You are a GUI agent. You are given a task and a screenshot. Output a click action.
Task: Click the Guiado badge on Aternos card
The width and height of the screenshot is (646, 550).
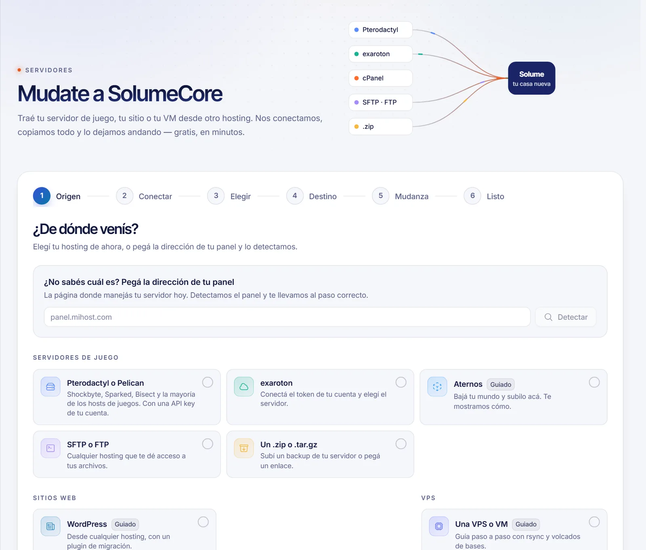(501, 385)
